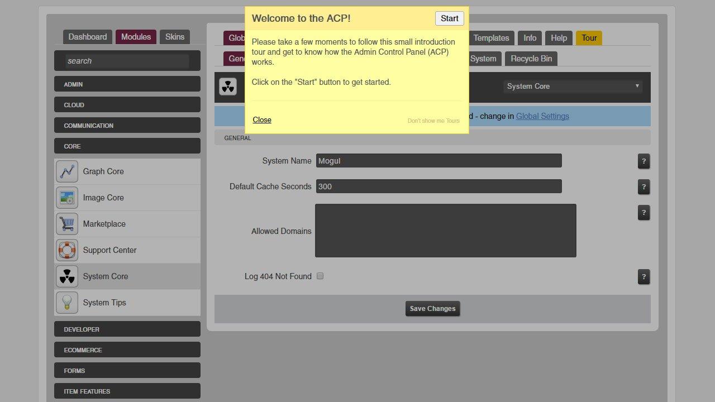The width and height of the screenshot is (715, 402).
Task: Show help for System Name field
Action: (x=643, y=161)
